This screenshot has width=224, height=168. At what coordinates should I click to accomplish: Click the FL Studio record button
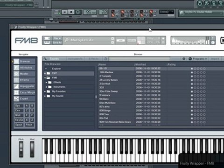coord(78,12)
